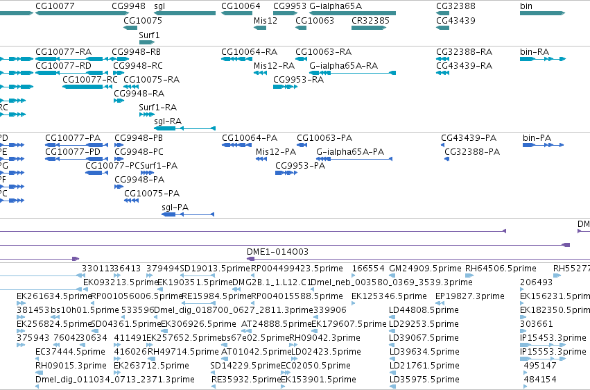This screenshot has height=390, width=590.
Task: Select the IP15453.3prime EST label
Action: click(x=553, y=338)
